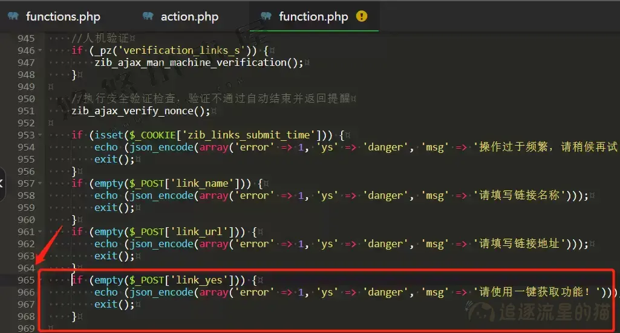Place cursor on zib_ajax_verify_nonce() call
Viewport: 620px width, 333px height.
pos(139,111)
